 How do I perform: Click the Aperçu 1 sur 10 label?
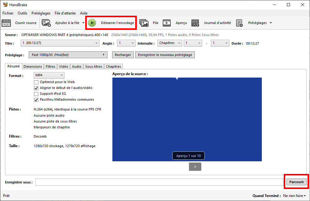point(188,156)
